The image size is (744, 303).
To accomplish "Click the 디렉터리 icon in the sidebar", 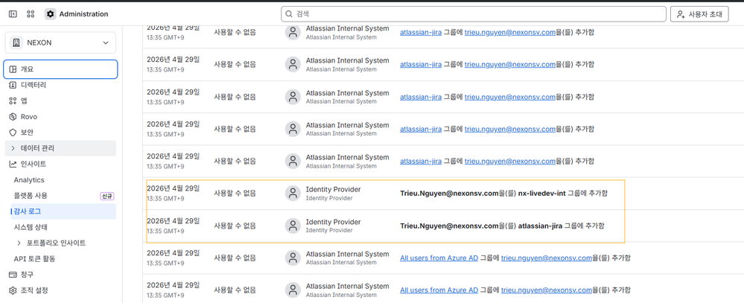I will 13,85.
